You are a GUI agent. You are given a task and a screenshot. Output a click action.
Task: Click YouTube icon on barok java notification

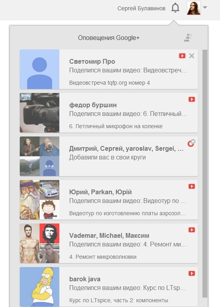click(x=192, y=273)
